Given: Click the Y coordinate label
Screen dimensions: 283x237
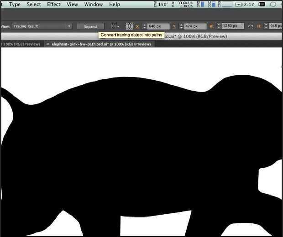Looking at the screenshot, I should 174,27.
